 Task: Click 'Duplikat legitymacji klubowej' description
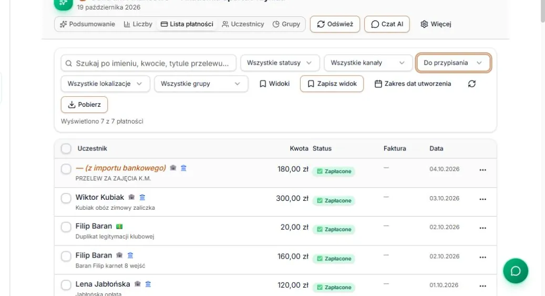[x=115, y=237]
